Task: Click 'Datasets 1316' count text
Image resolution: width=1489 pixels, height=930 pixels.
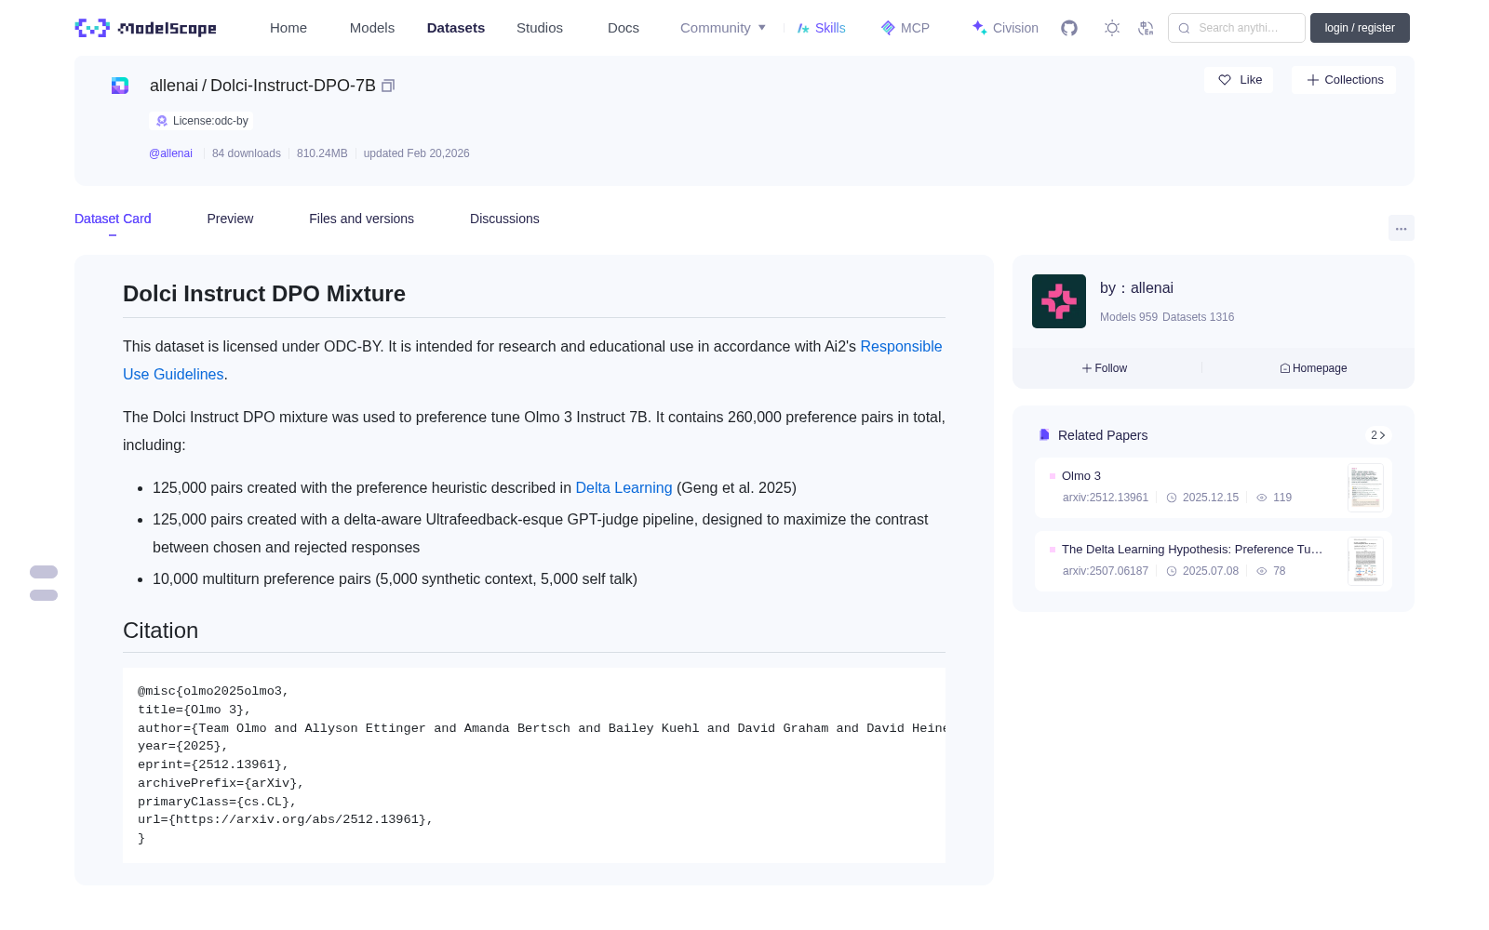Action: (x=1199, y=317)
